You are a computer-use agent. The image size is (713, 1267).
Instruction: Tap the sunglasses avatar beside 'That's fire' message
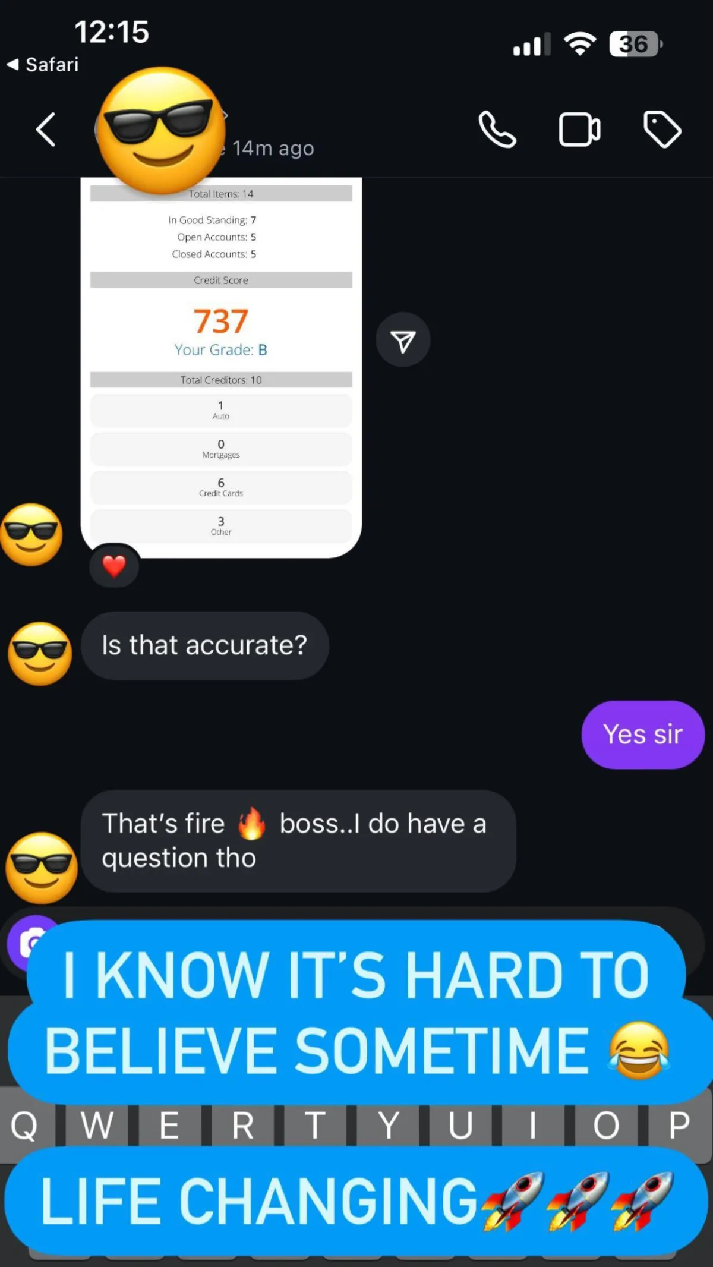tap(42, 868)
